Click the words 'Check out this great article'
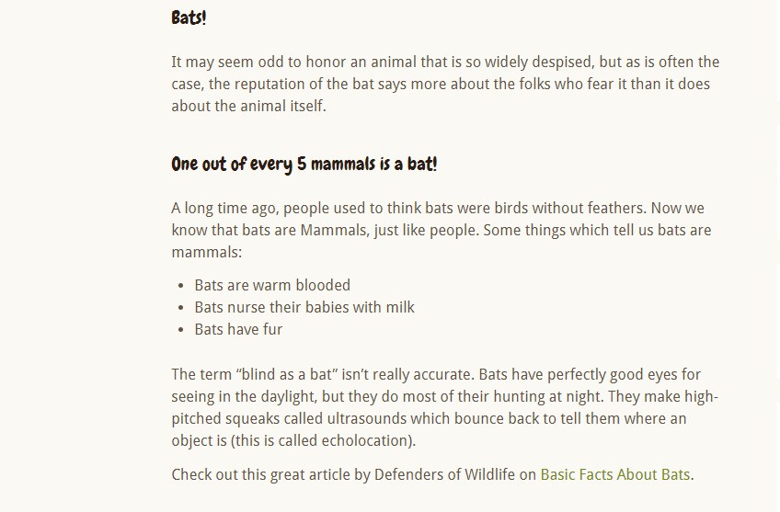This screenshot has height=512, width=780. pyautogui.click(x=260, y=474)
